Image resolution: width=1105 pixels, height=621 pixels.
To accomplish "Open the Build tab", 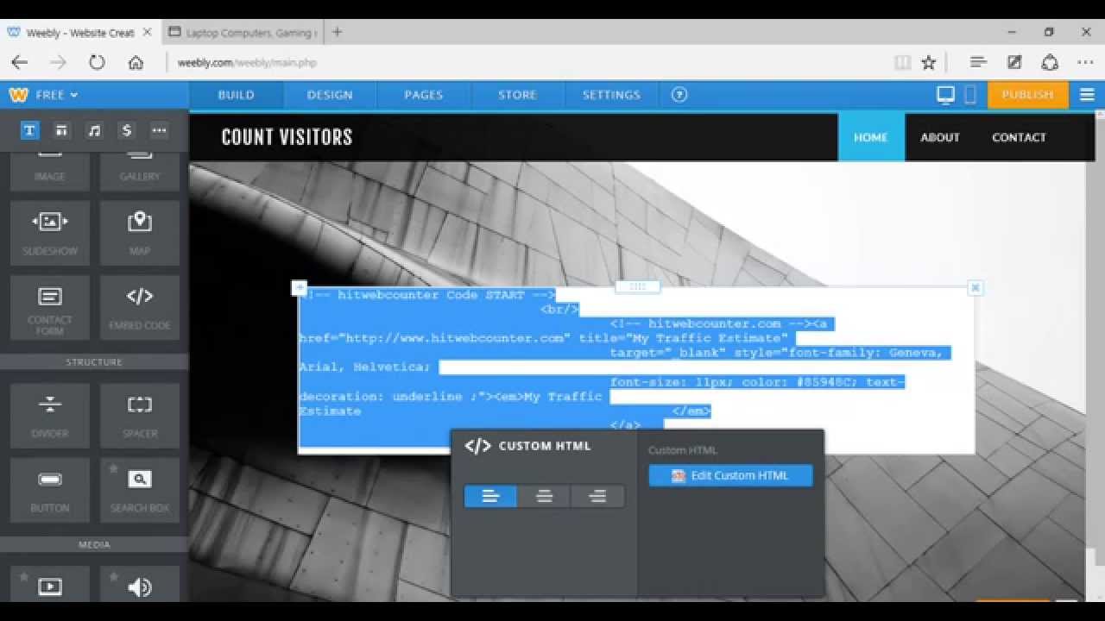I will point(236,95).
